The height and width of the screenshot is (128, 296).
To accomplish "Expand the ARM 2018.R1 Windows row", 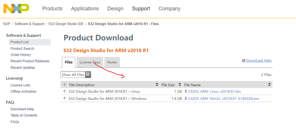I will pyautogui.click(x=64, y=98).
